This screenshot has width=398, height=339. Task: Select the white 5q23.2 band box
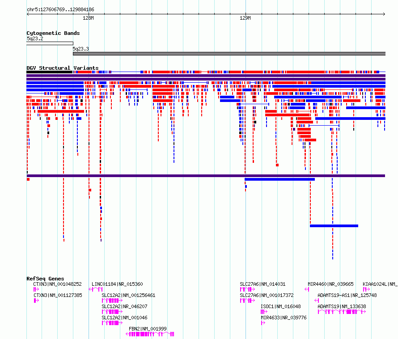50,43
